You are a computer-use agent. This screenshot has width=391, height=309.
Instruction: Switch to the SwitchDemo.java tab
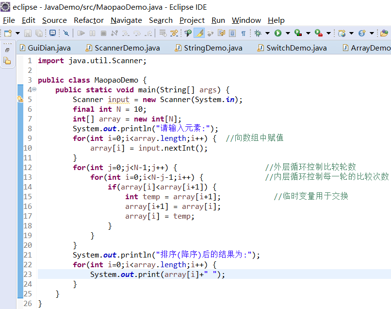point(292,48)
